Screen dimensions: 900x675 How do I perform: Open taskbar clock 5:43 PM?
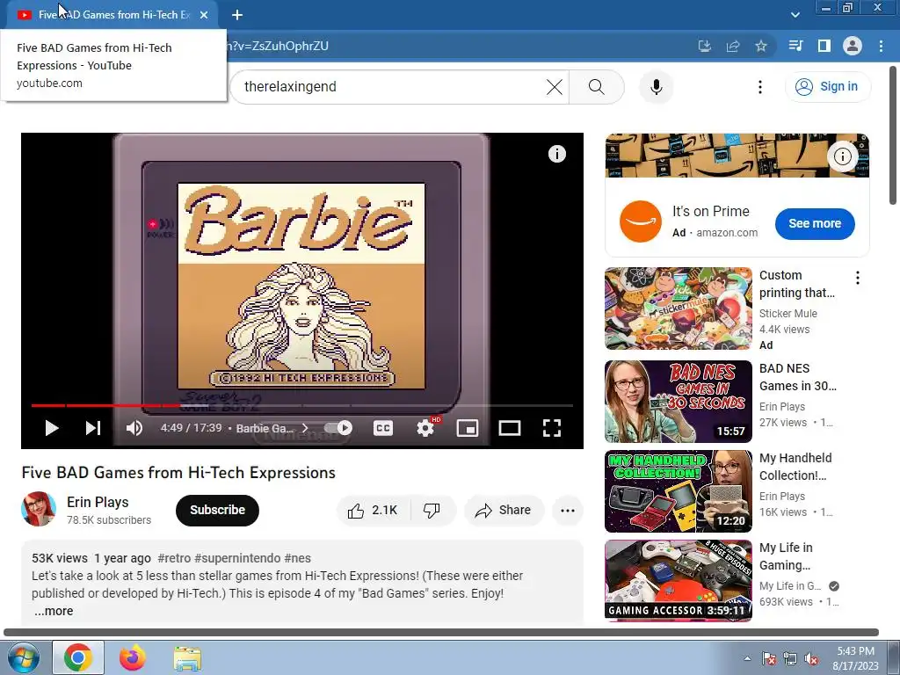click(x=855, y=658)
